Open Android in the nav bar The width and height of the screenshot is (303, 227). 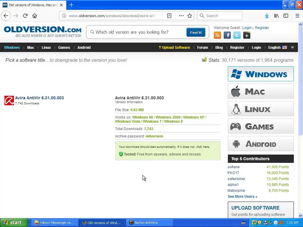pyautogui.click(x=84, y=48)
